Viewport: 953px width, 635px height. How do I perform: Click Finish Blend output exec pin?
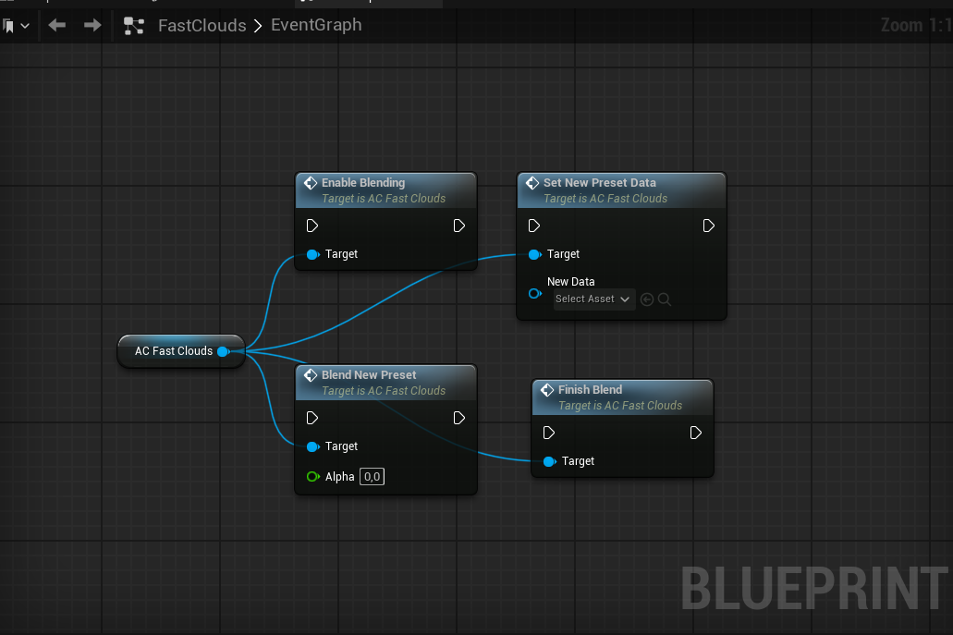click(x=695, y=433)
